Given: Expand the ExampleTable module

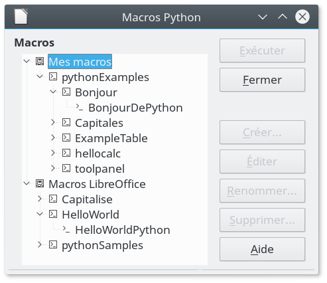Looking at the screenshot, I should tap(53, 138).
